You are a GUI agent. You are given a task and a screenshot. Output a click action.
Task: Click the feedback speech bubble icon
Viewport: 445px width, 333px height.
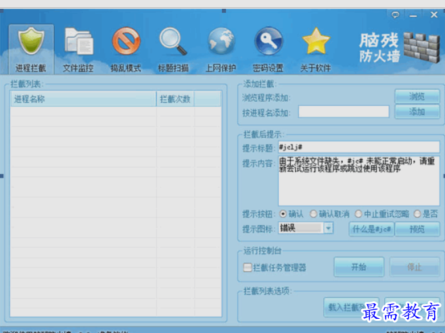pyautogui.click(x=395, y=14)
